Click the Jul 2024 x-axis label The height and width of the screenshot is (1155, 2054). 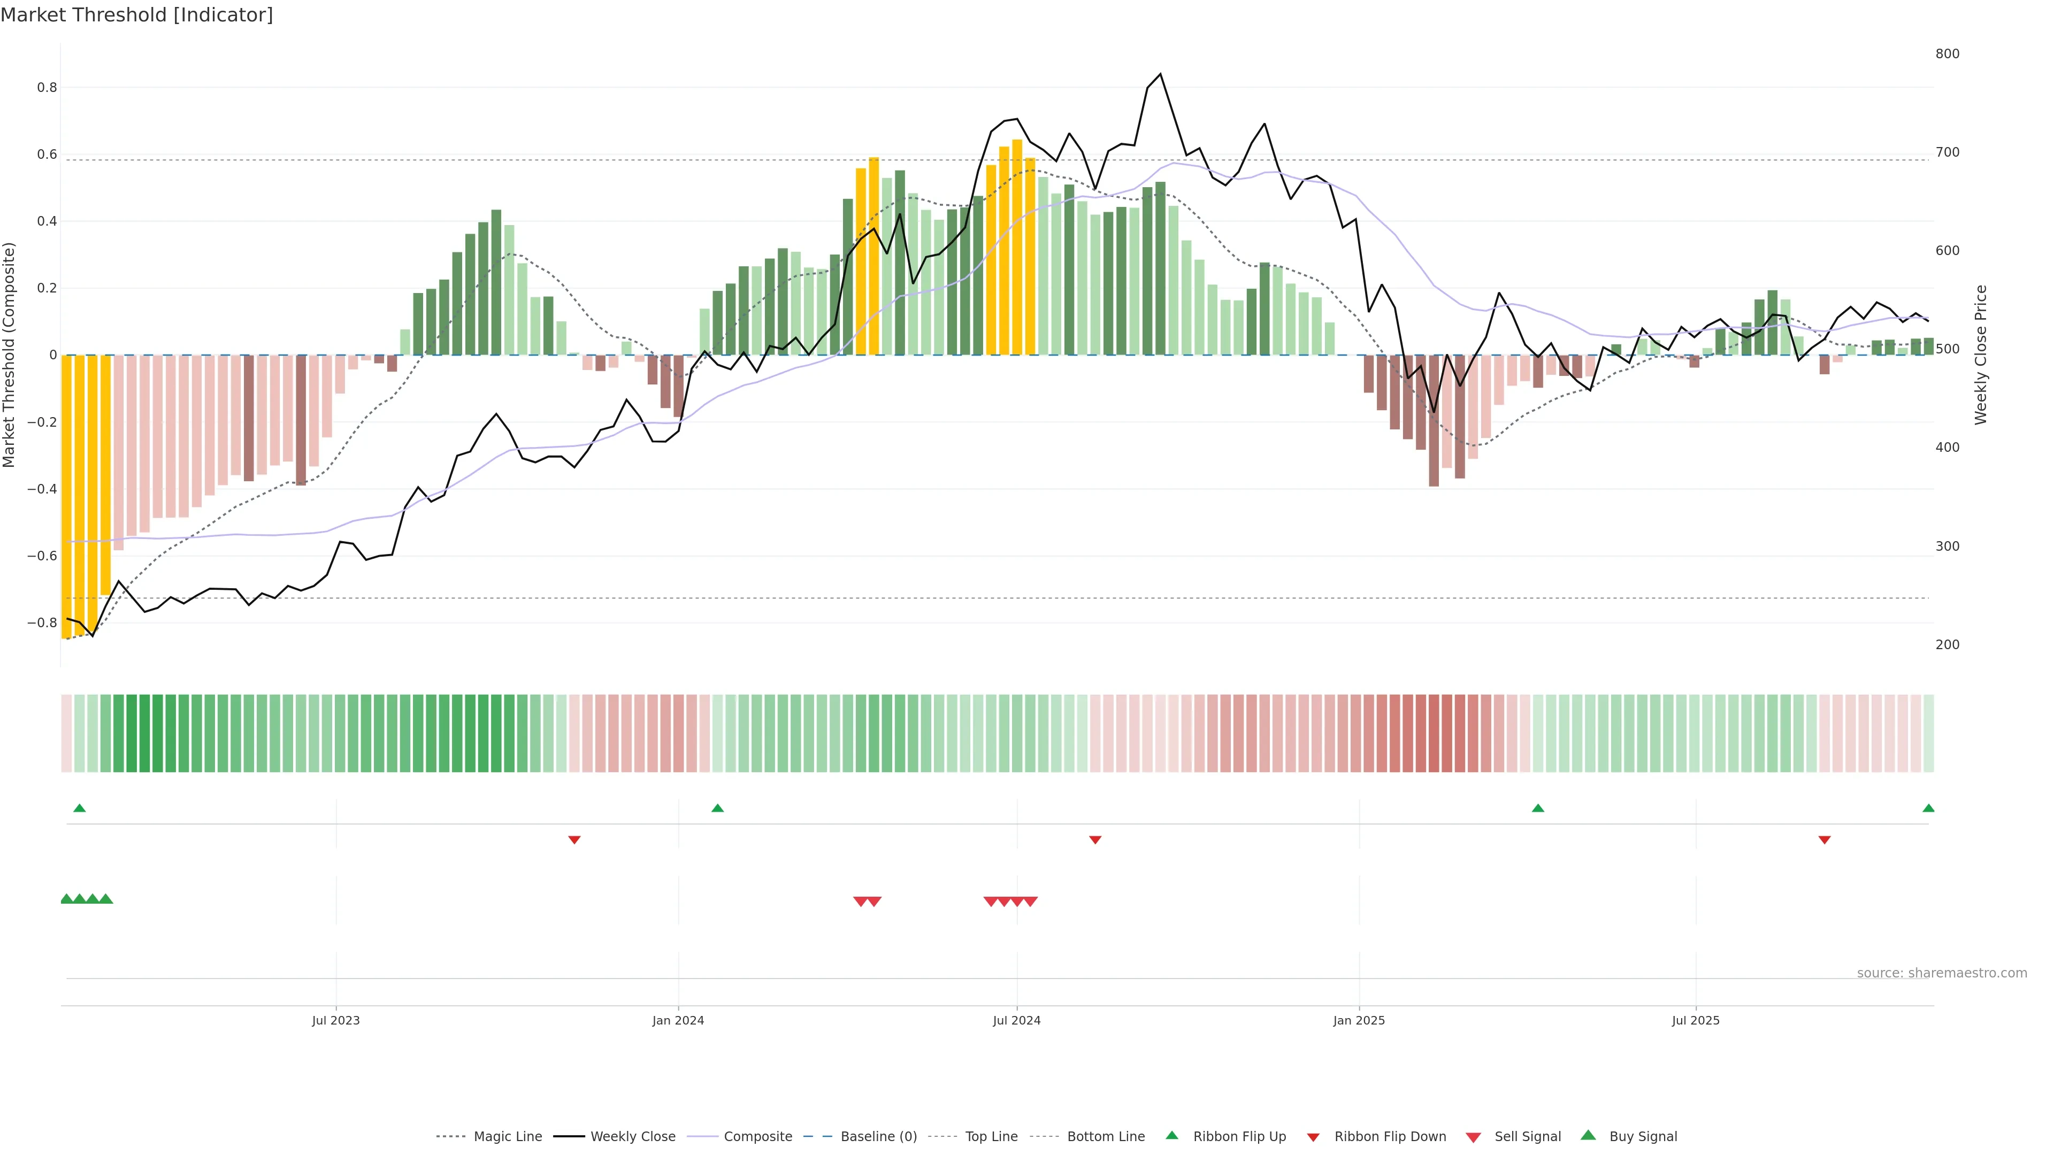tap(1017, 1020)
